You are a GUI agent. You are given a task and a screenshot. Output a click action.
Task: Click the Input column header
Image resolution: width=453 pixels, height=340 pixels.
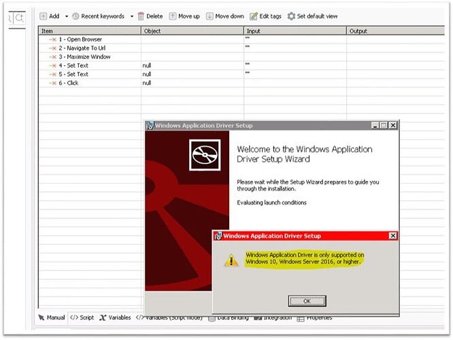[295, 31]
